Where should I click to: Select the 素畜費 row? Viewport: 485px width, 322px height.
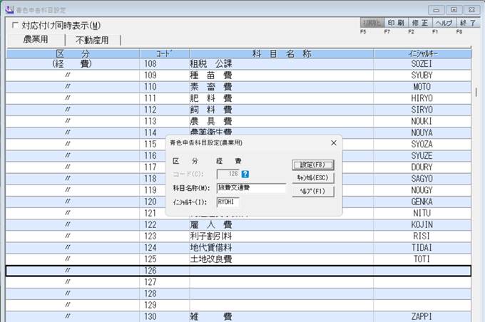(238, 87)
